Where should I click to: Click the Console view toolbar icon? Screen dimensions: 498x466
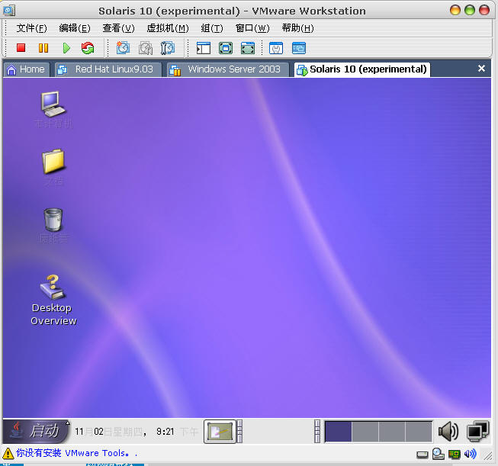tap(298, 48)
